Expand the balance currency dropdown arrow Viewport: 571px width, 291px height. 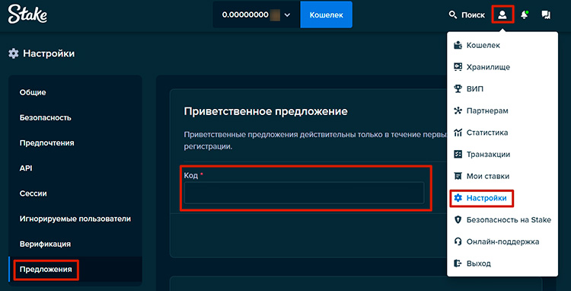(287, 15)
